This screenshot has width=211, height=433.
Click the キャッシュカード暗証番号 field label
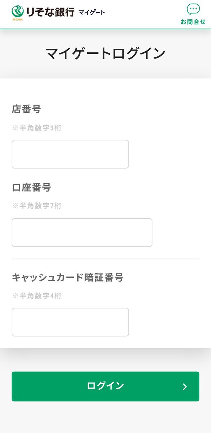coord(68,277)
